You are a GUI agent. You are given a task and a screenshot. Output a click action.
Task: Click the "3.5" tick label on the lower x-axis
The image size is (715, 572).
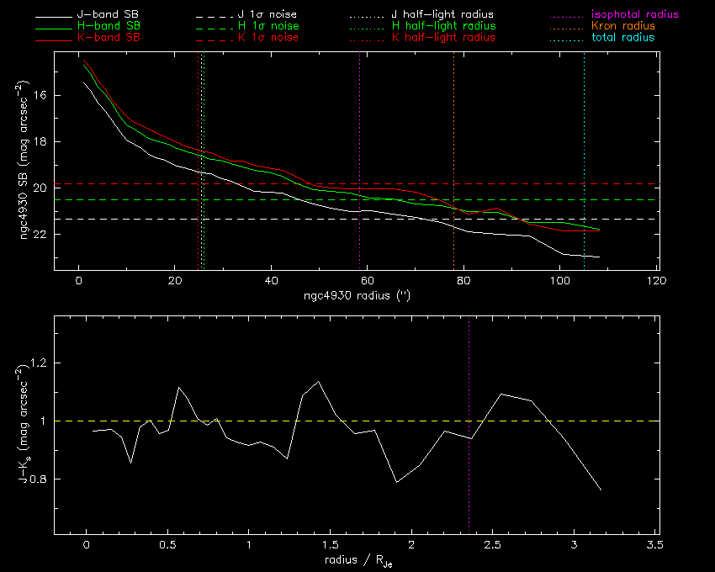coord(654,544)
